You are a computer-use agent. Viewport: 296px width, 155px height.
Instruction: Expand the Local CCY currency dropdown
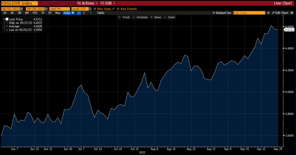[x=90, y=9]
